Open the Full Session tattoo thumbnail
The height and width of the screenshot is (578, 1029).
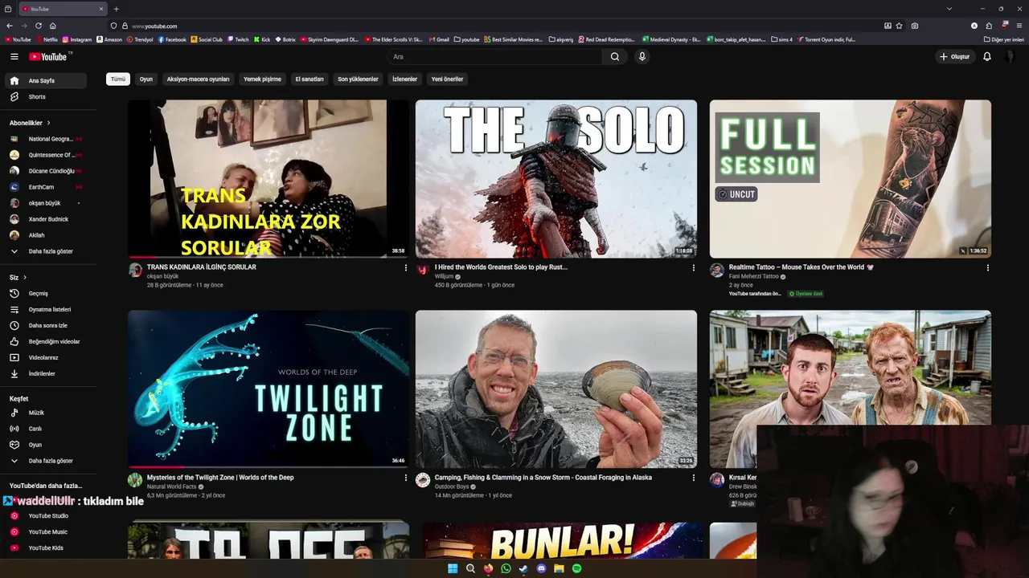[851, 178]
